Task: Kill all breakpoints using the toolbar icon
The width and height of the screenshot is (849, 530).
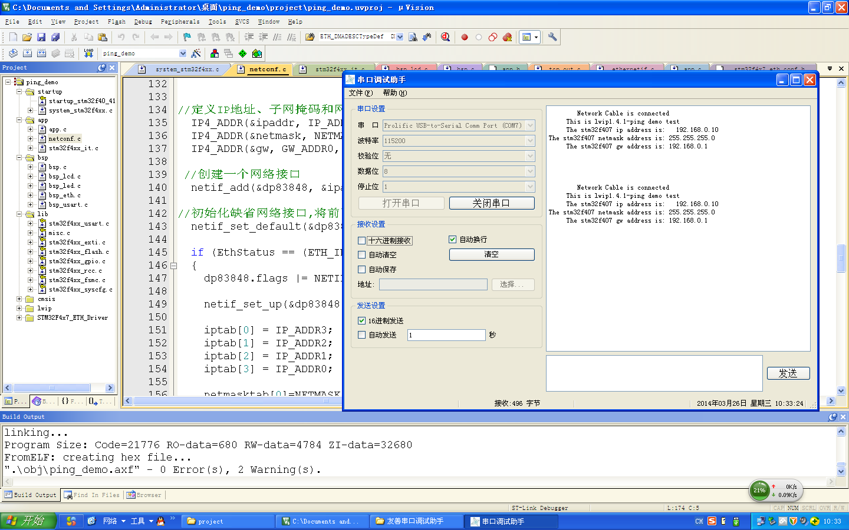Action: (x=507, y=37)
